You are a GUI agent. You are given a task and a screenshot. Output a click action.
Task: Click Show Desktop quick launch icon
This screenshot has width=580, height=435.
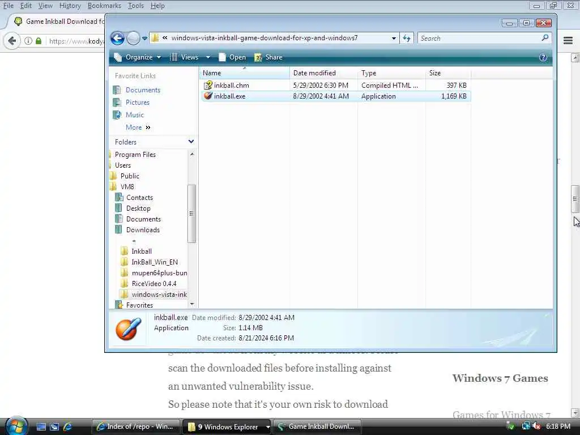(x=41, y=427)
